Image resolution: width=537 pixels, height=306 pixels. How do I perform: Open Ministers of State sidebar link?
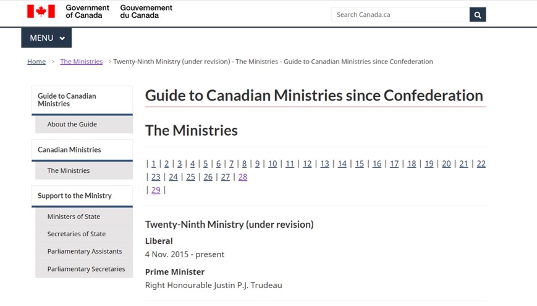[x=74, y=217]
